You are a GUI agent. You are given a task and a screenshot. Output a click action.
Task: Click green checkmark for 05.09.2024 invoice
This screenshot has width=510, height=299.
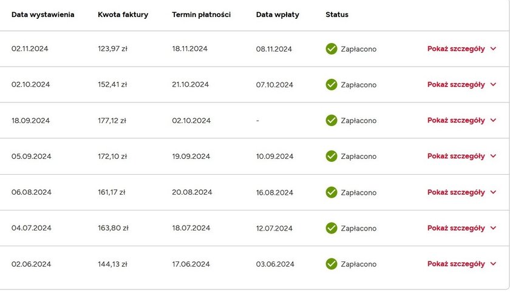tap(331, 156)
